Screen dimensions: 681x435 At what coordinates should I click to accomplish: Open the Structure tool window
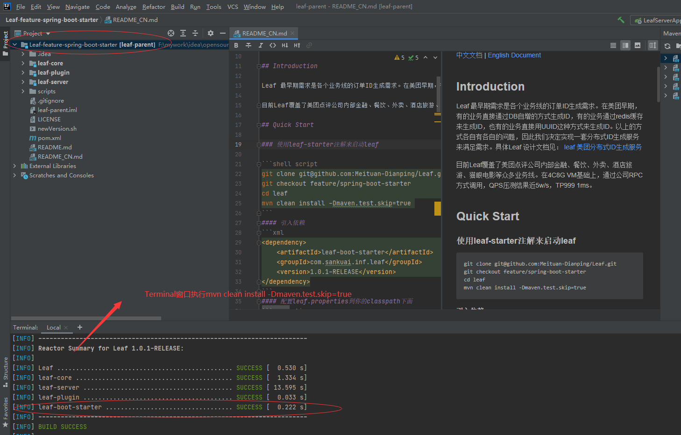coord(5,372)
